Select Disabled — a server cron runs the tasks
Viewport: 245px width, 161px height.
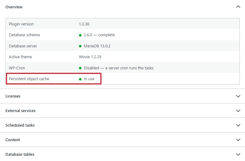coord(118,68)
